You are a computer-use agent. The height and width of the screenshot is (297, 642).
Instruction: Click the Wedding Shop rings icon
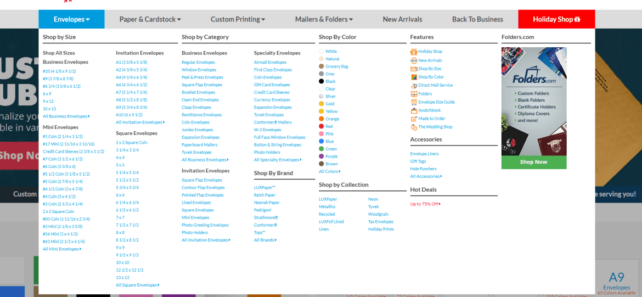pos(414,127)
